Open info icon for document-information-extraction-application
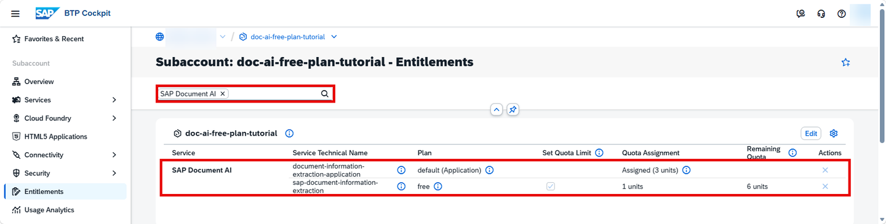This screenshot has height=224, width=886. pos(401,170)
